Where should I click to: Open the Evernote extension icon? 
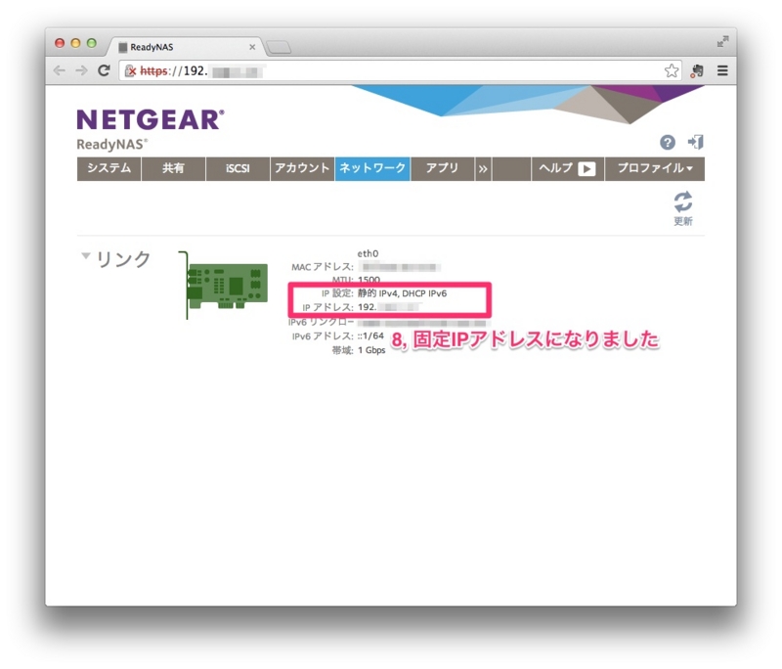697,70
